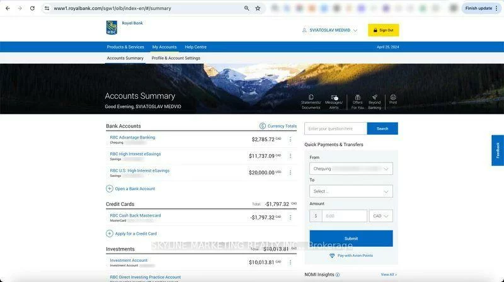504x282 pixels.
Task: Open the RBC Cash Back Mastercard account
Action: tap(135, 215)
